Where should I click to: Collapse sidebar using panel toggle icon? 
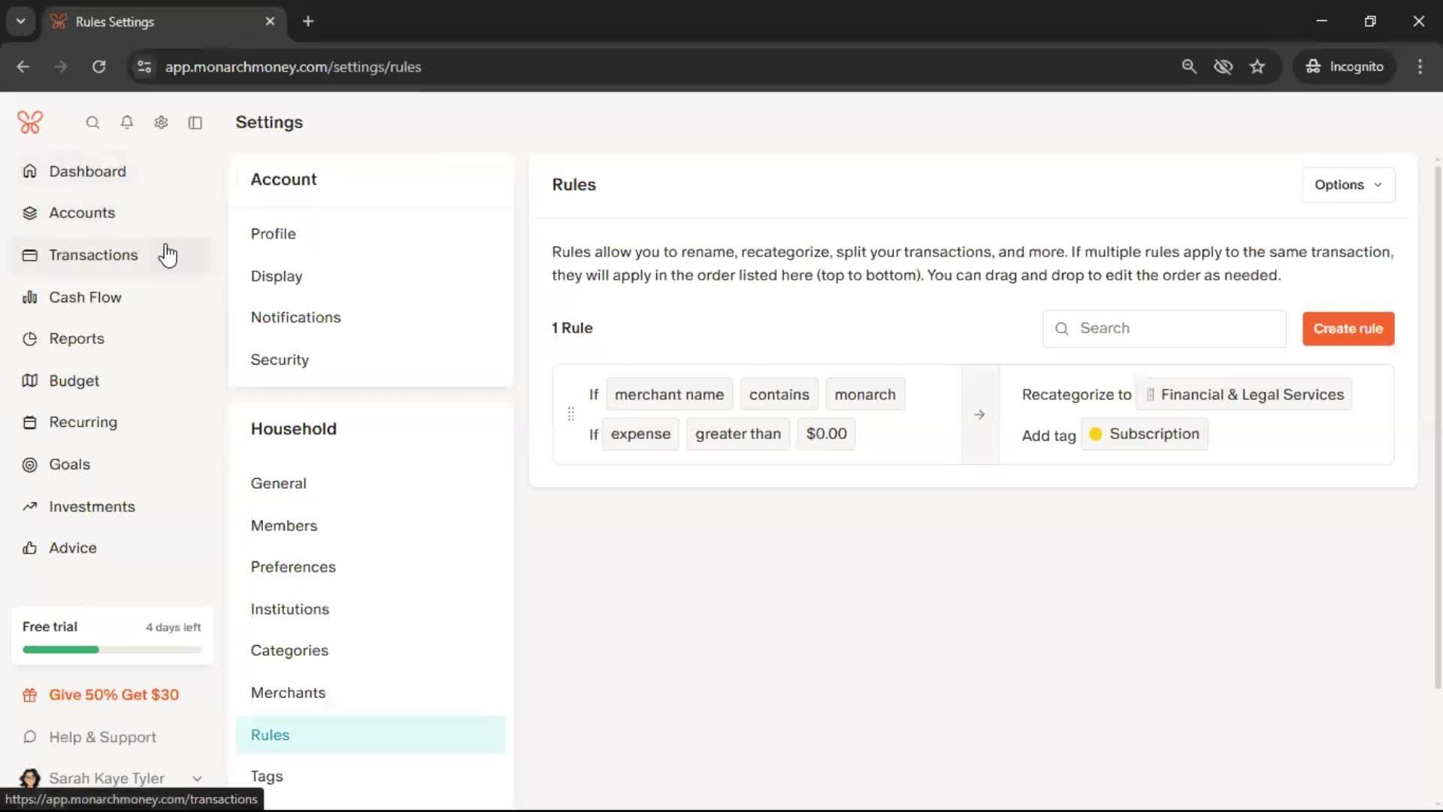(x=195, y=123)
